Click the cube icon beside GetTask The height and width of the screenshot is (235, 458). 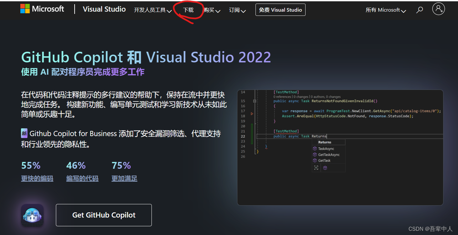315,160
